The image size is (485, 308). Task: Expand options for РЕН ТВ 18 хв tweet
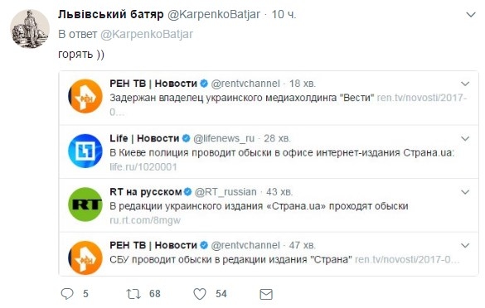click(465, 84)
